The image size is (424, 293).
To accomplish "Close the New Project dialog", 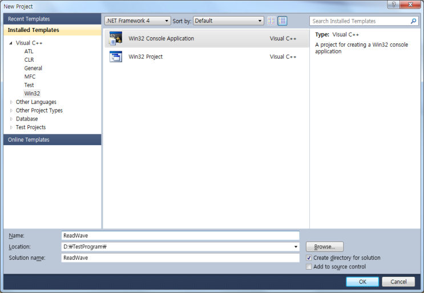I will point(410,5).
